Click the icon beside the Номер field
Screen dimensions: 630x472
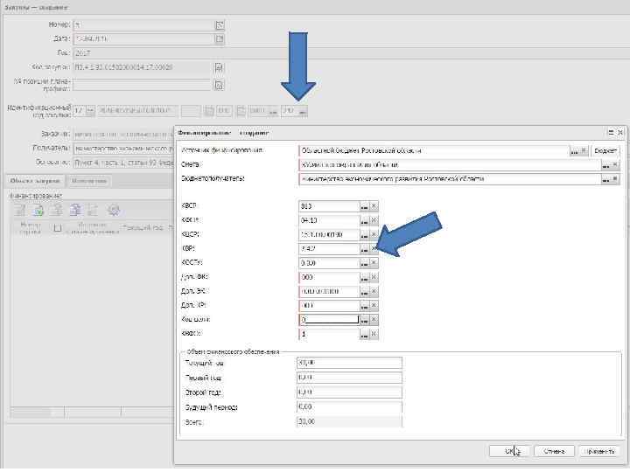point(220,24)
